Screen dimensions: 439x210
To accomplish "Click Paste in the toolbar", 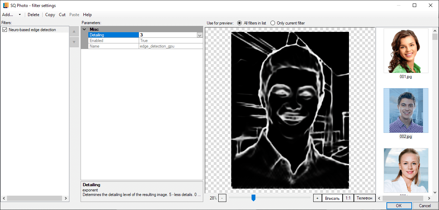I will tap(74, 15).
